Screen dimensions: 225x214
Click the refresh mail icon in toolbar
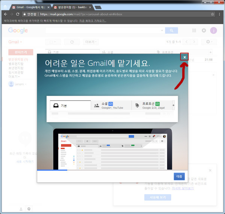tap(72, 42)
